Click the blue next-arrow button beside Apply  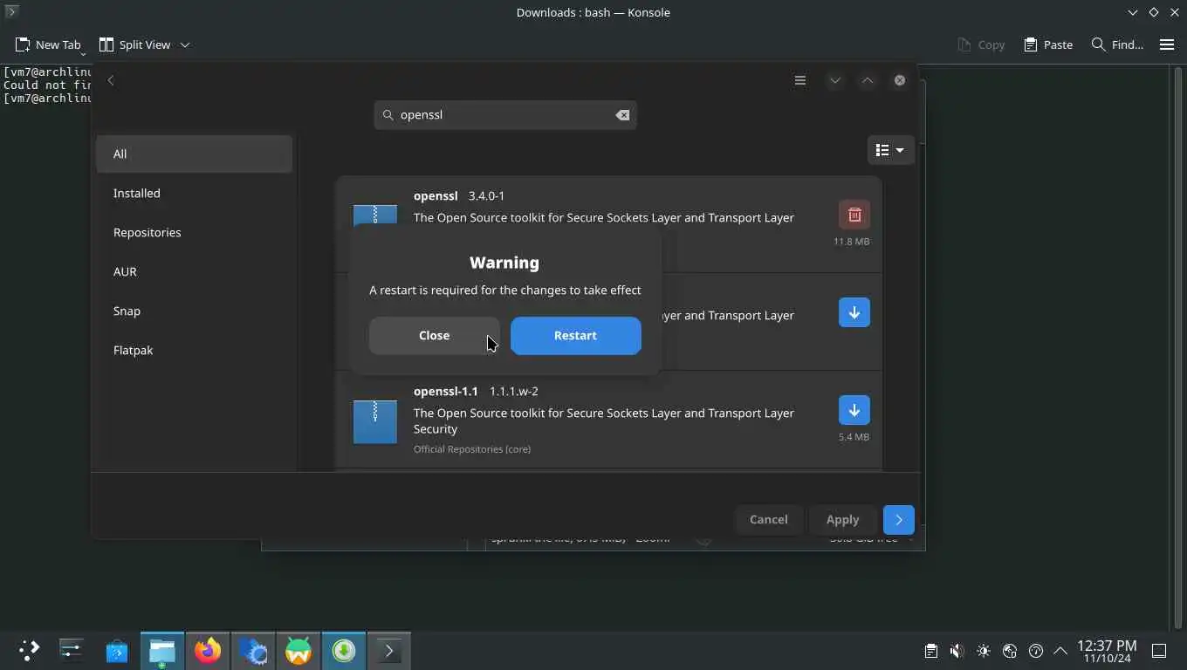click(x=898, y=519)
